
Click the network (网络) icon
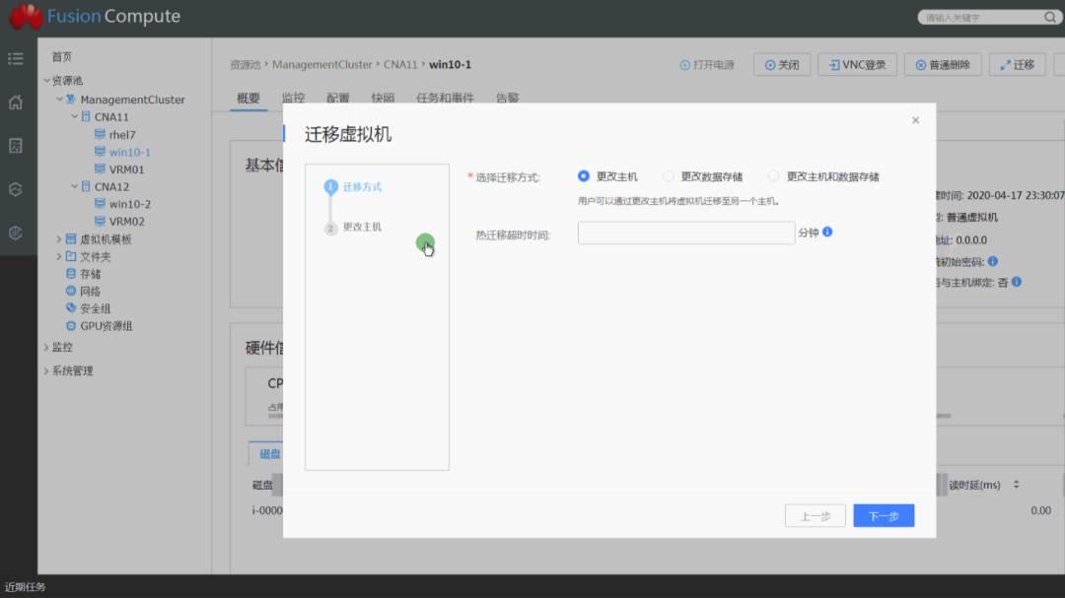tap(71, 291)
